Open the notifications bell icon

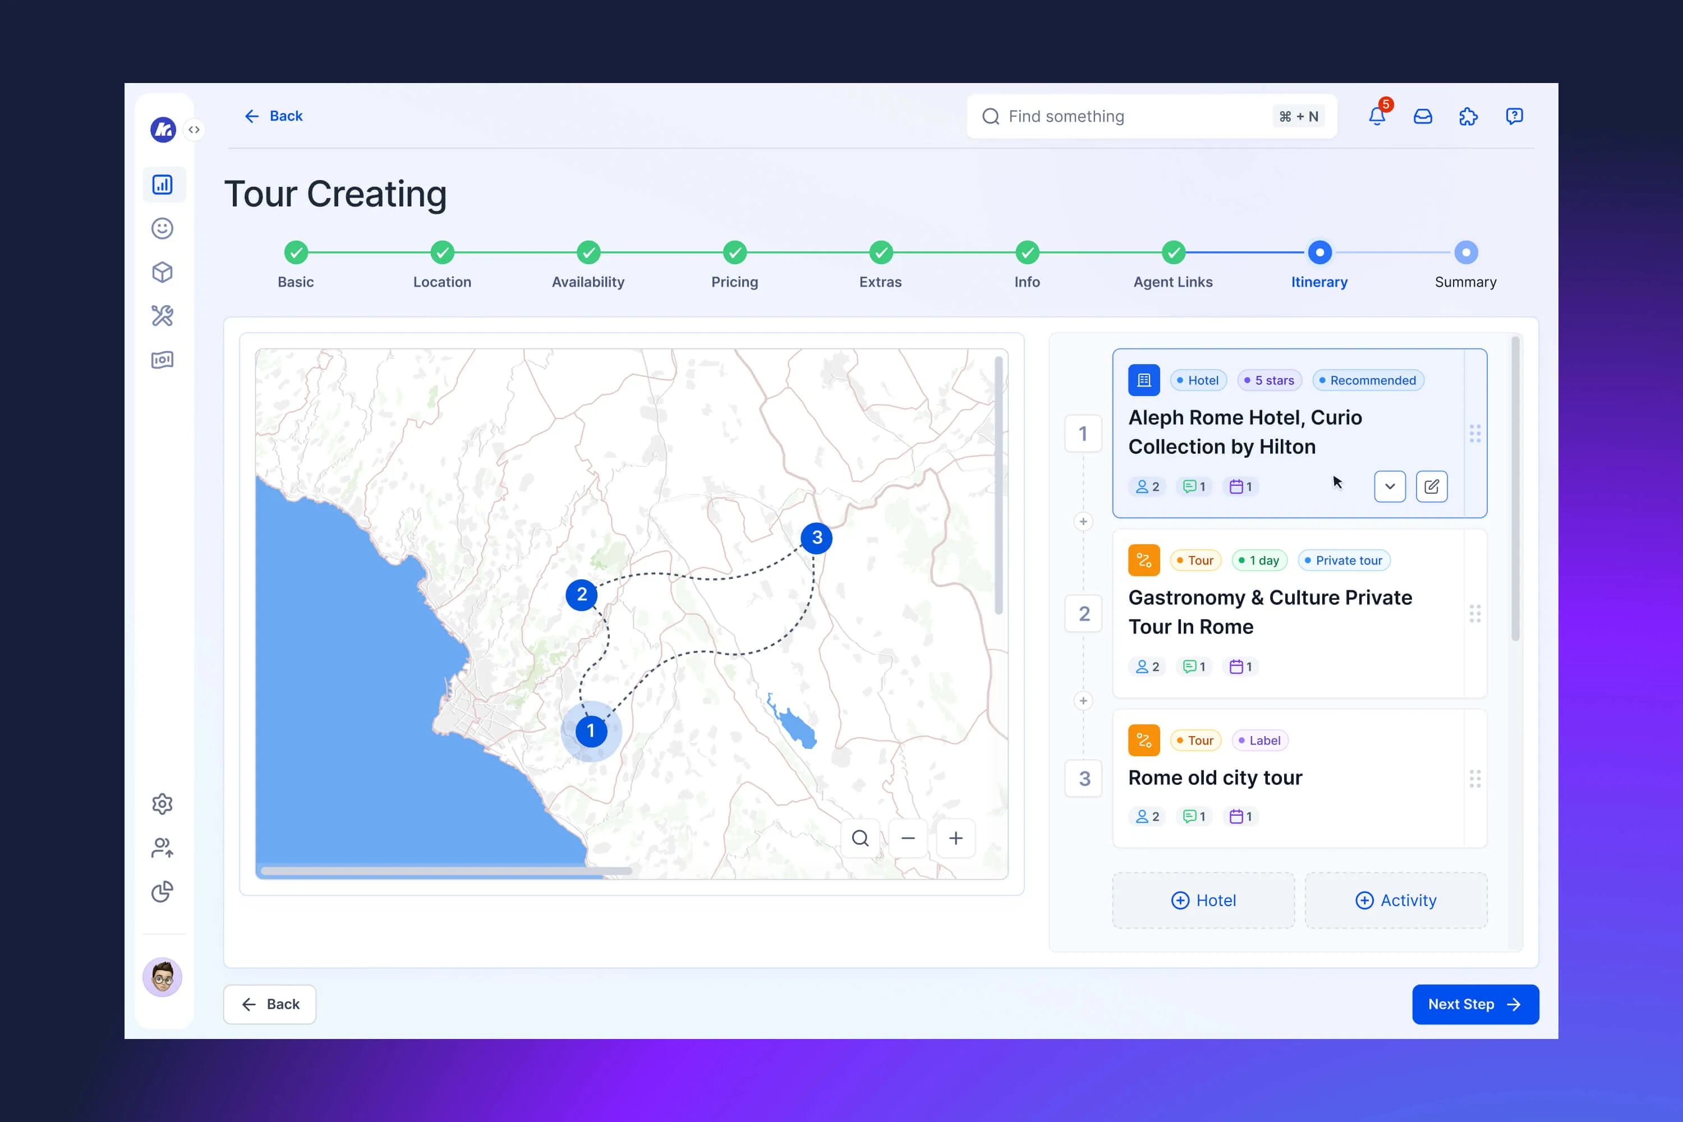point(1376,116)
